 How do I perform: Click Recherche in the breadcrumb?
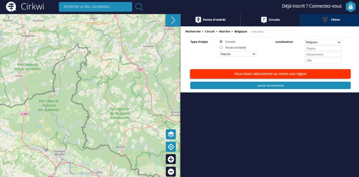[193, 32]
